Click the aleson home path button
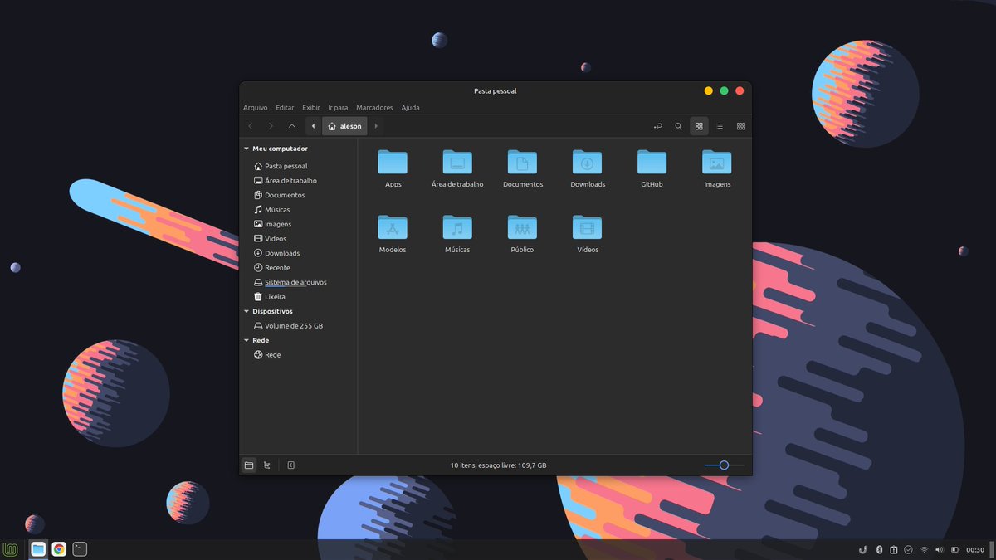Screen dimensions: 996x560 click(x=344, y=126)
